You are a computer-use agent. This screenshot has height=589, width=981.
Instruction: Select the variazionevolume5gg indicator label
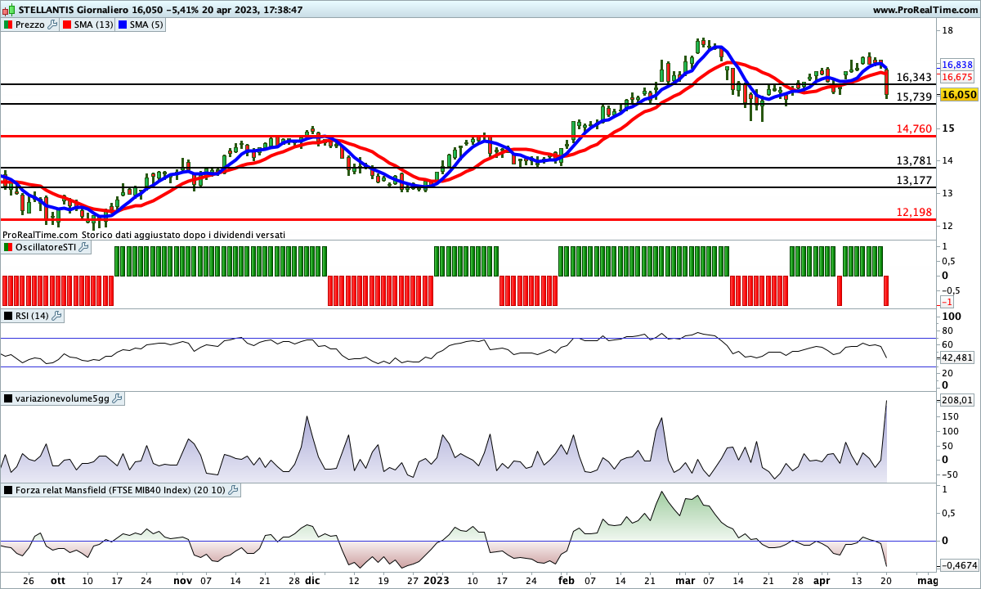[62, 398]
